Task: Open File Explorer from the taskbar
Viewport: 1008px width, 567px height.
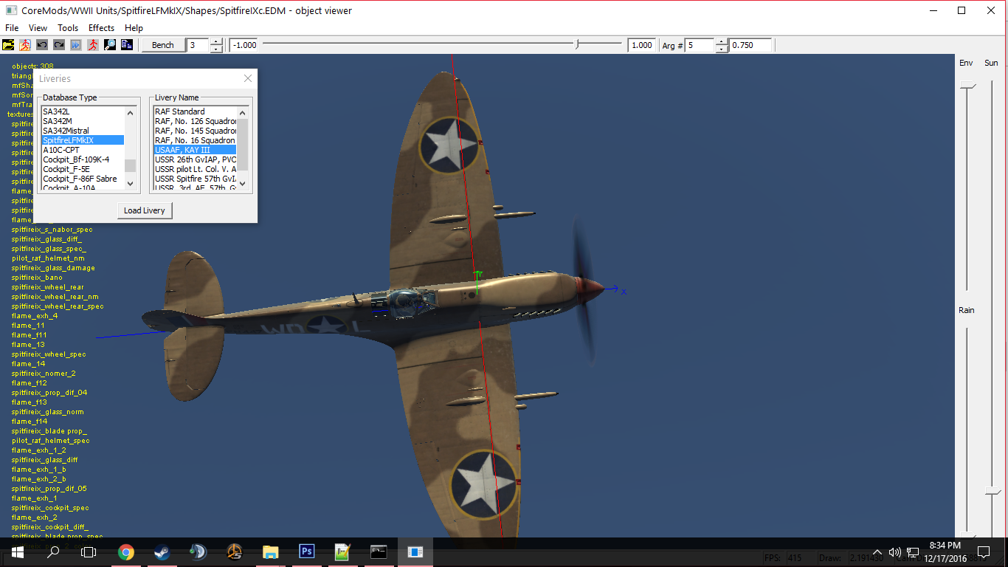Action: pos(271,551)
